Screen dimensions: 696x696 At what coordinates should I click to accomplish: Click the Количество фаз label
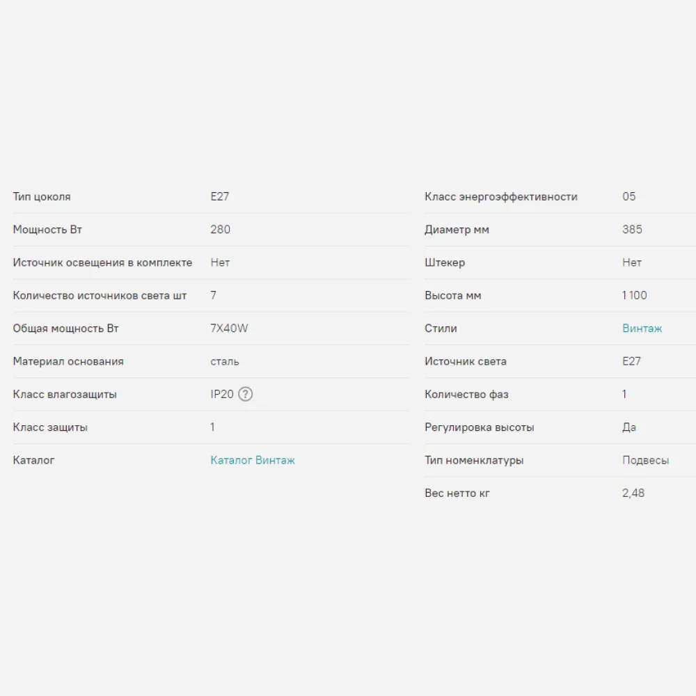point(466,395)
